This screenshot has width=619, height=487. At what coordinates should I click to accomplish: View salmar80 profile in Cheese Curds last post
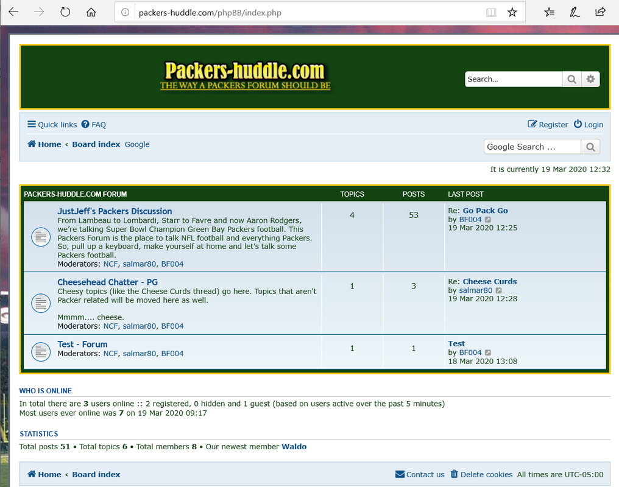point(476,290)
